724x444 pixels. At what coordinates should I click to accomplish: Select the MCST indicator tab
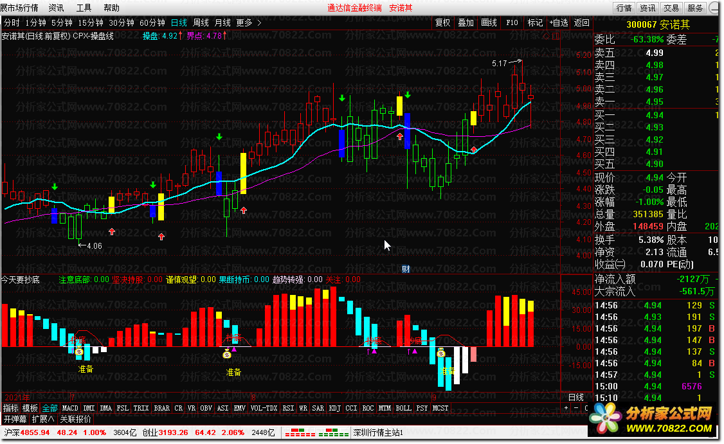coord(440,408)
